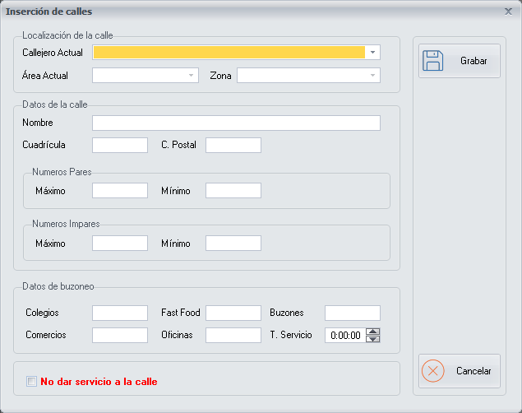Select the C. Postal input box
522x413 pixels.
point(233,146)
